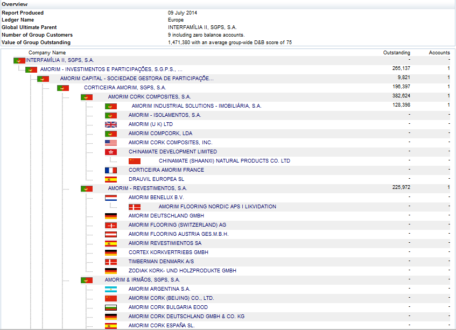Image resolution: width=456 pixels, height=330 pixels.
Task: Click the Argentina flag beside AMORIM ARGENTINA S.A.
Action: pyautogui.click(x=111, y=289)
